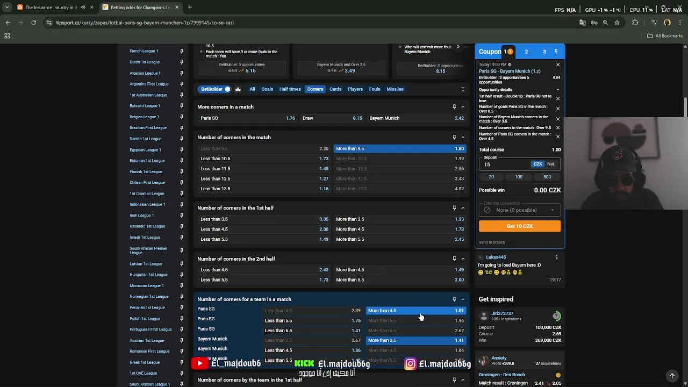Collapse 'Number of corners in the 1st half' section
The height and width of the screenshot is (387, 688).
[463, 208]
